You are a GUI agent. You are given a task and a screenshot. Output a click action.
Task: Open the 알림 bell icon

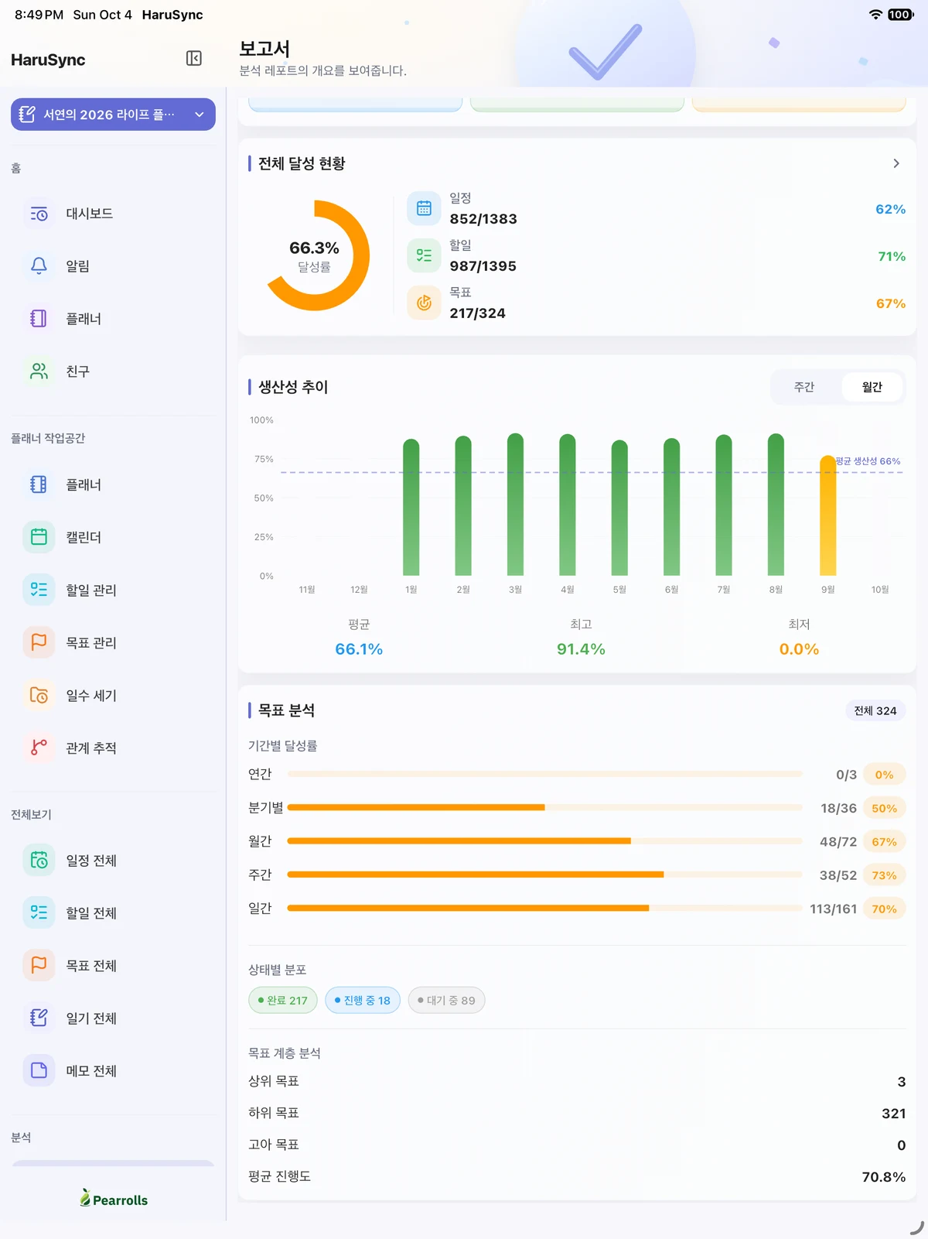[x=39, y=266]
